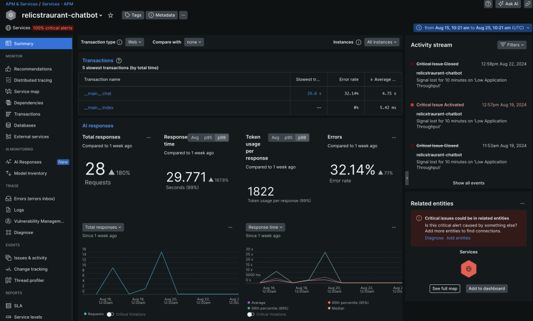Click the Transactions help info icon

[119, 60]
